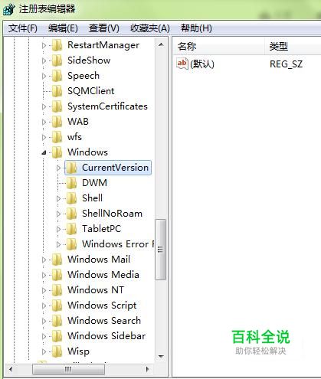Click the horizontal scroll right arrow

[147, 369]
